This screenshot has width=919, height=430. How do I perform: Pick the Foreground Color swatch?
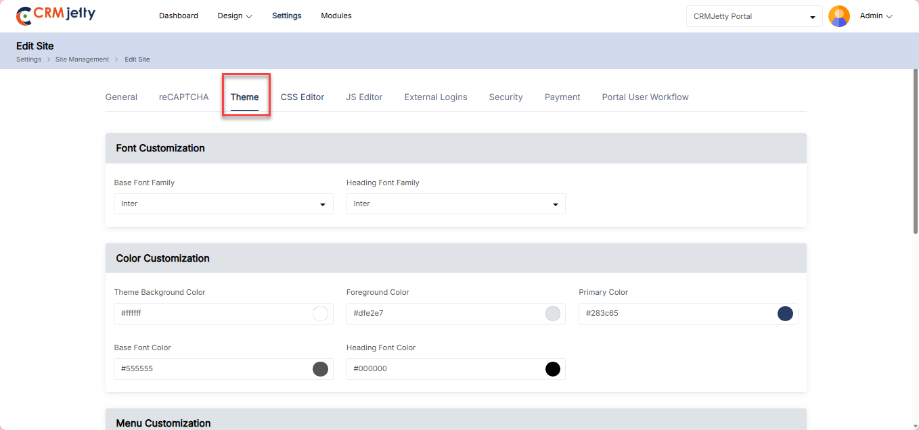click(x=553, y=314)
